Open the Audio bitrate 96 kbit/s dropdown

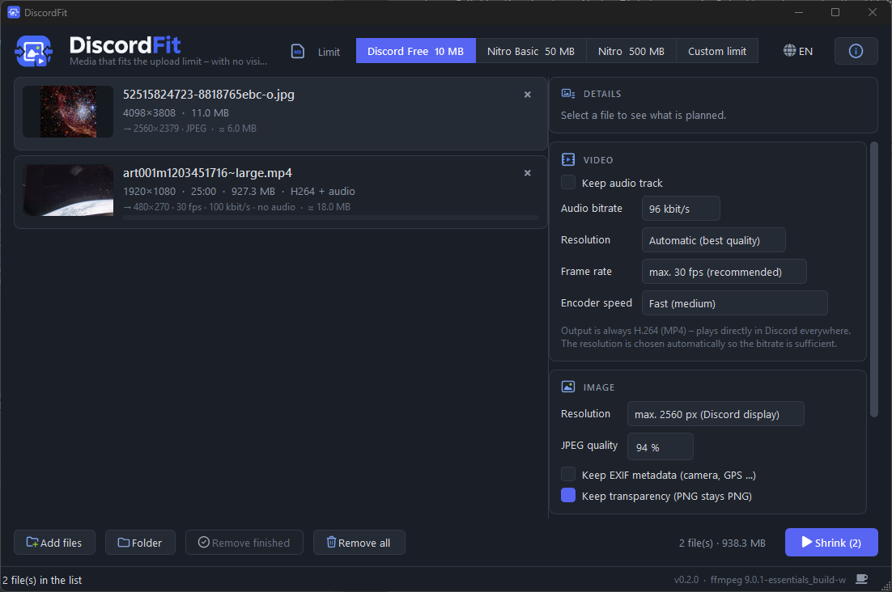click(681, 209)
